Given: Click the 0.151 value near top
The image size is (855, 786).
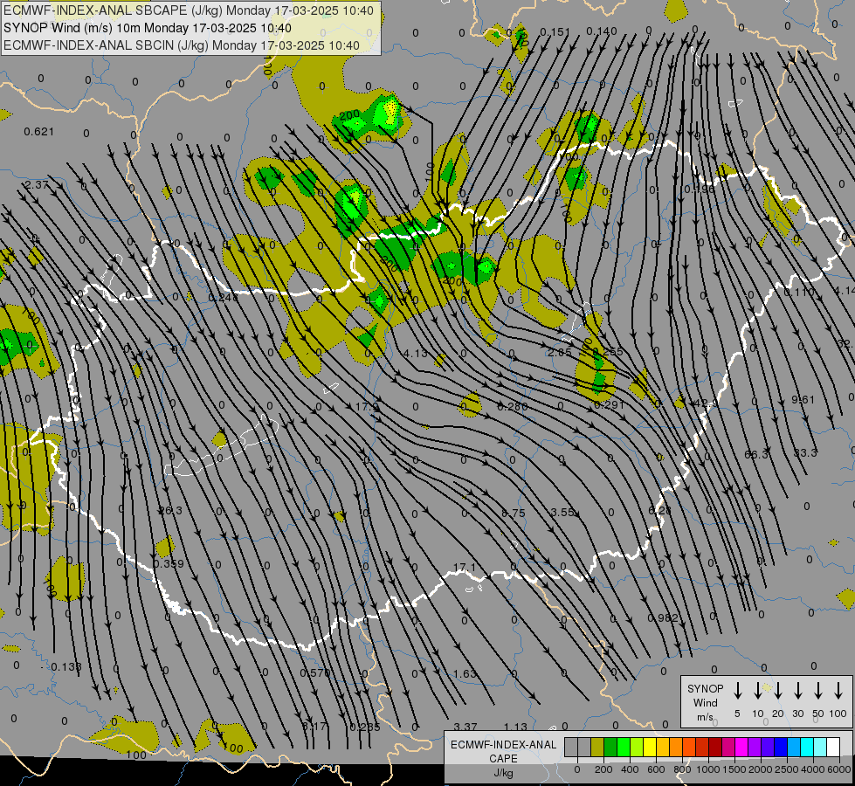Looking at the screenshot, I should point(555,32).
